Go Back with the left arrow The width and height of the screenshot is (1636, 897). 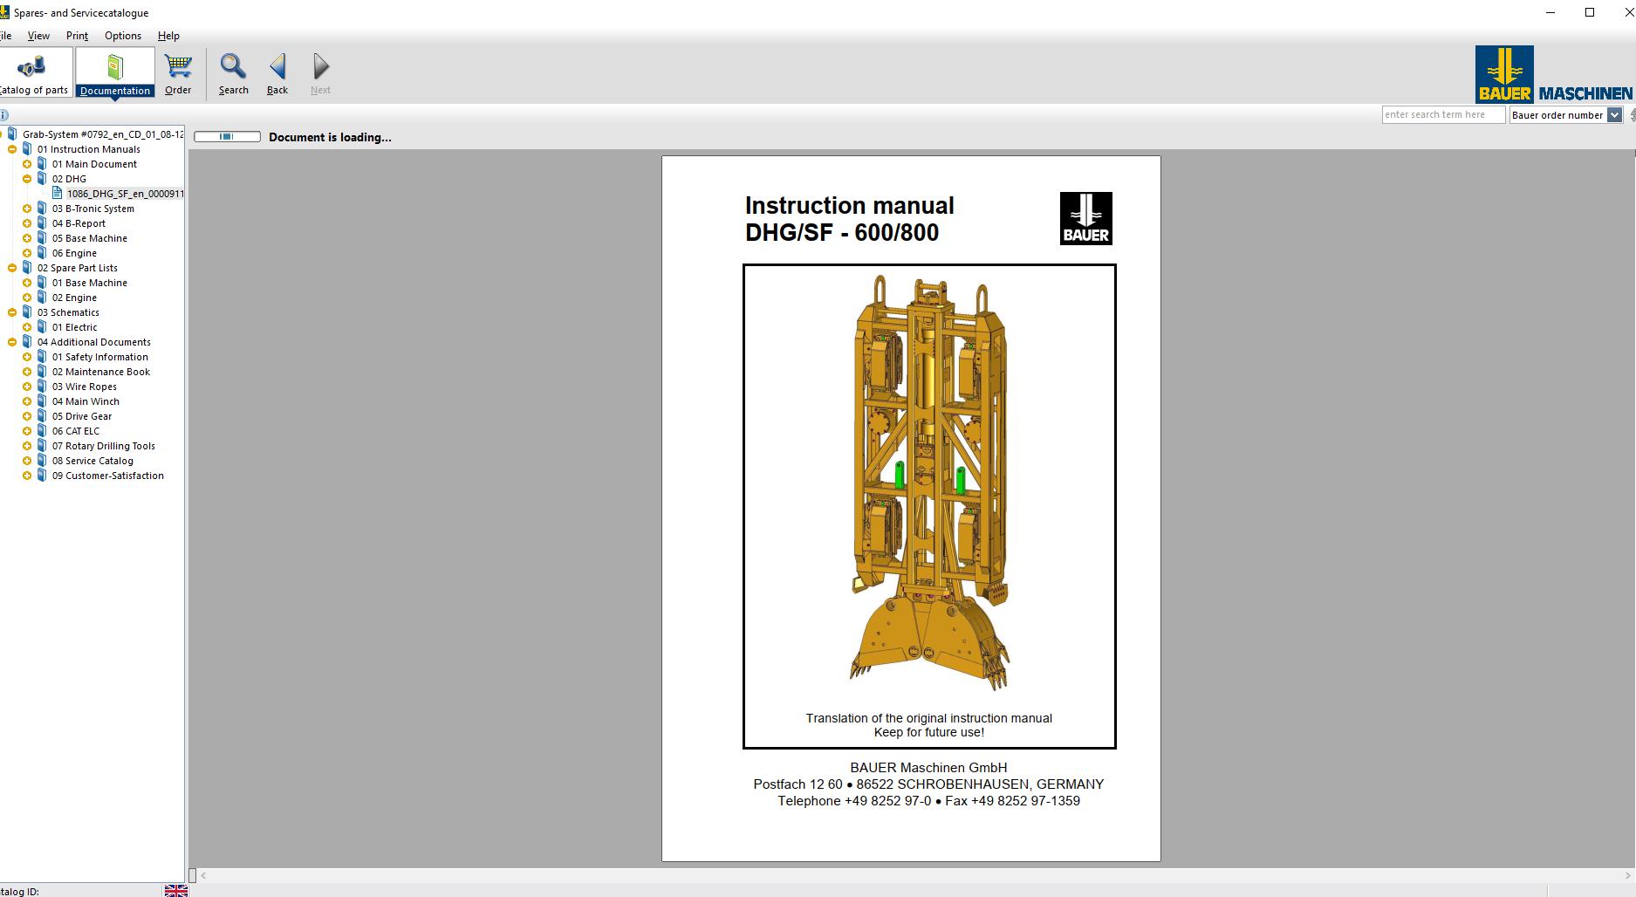pyautogui.click(x=277, y=73)
